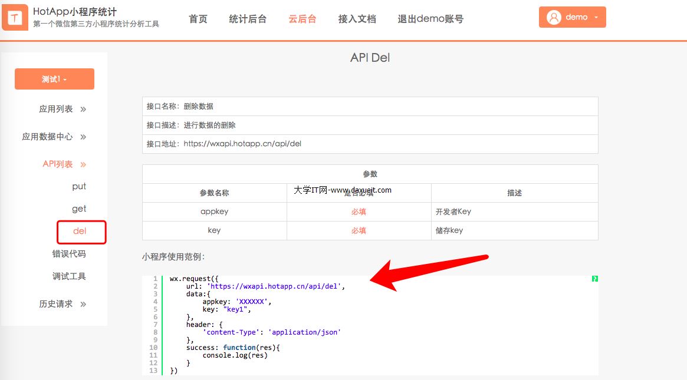Click the demo user avatar icon

(x=554, y=17)
